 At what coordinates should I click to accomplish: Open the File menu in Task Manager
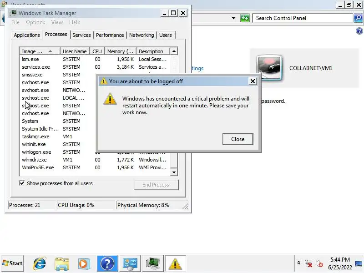[15, 22]
